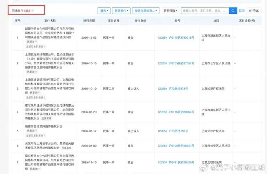Click the date 2026-03-17

click(x=89, y=131)
